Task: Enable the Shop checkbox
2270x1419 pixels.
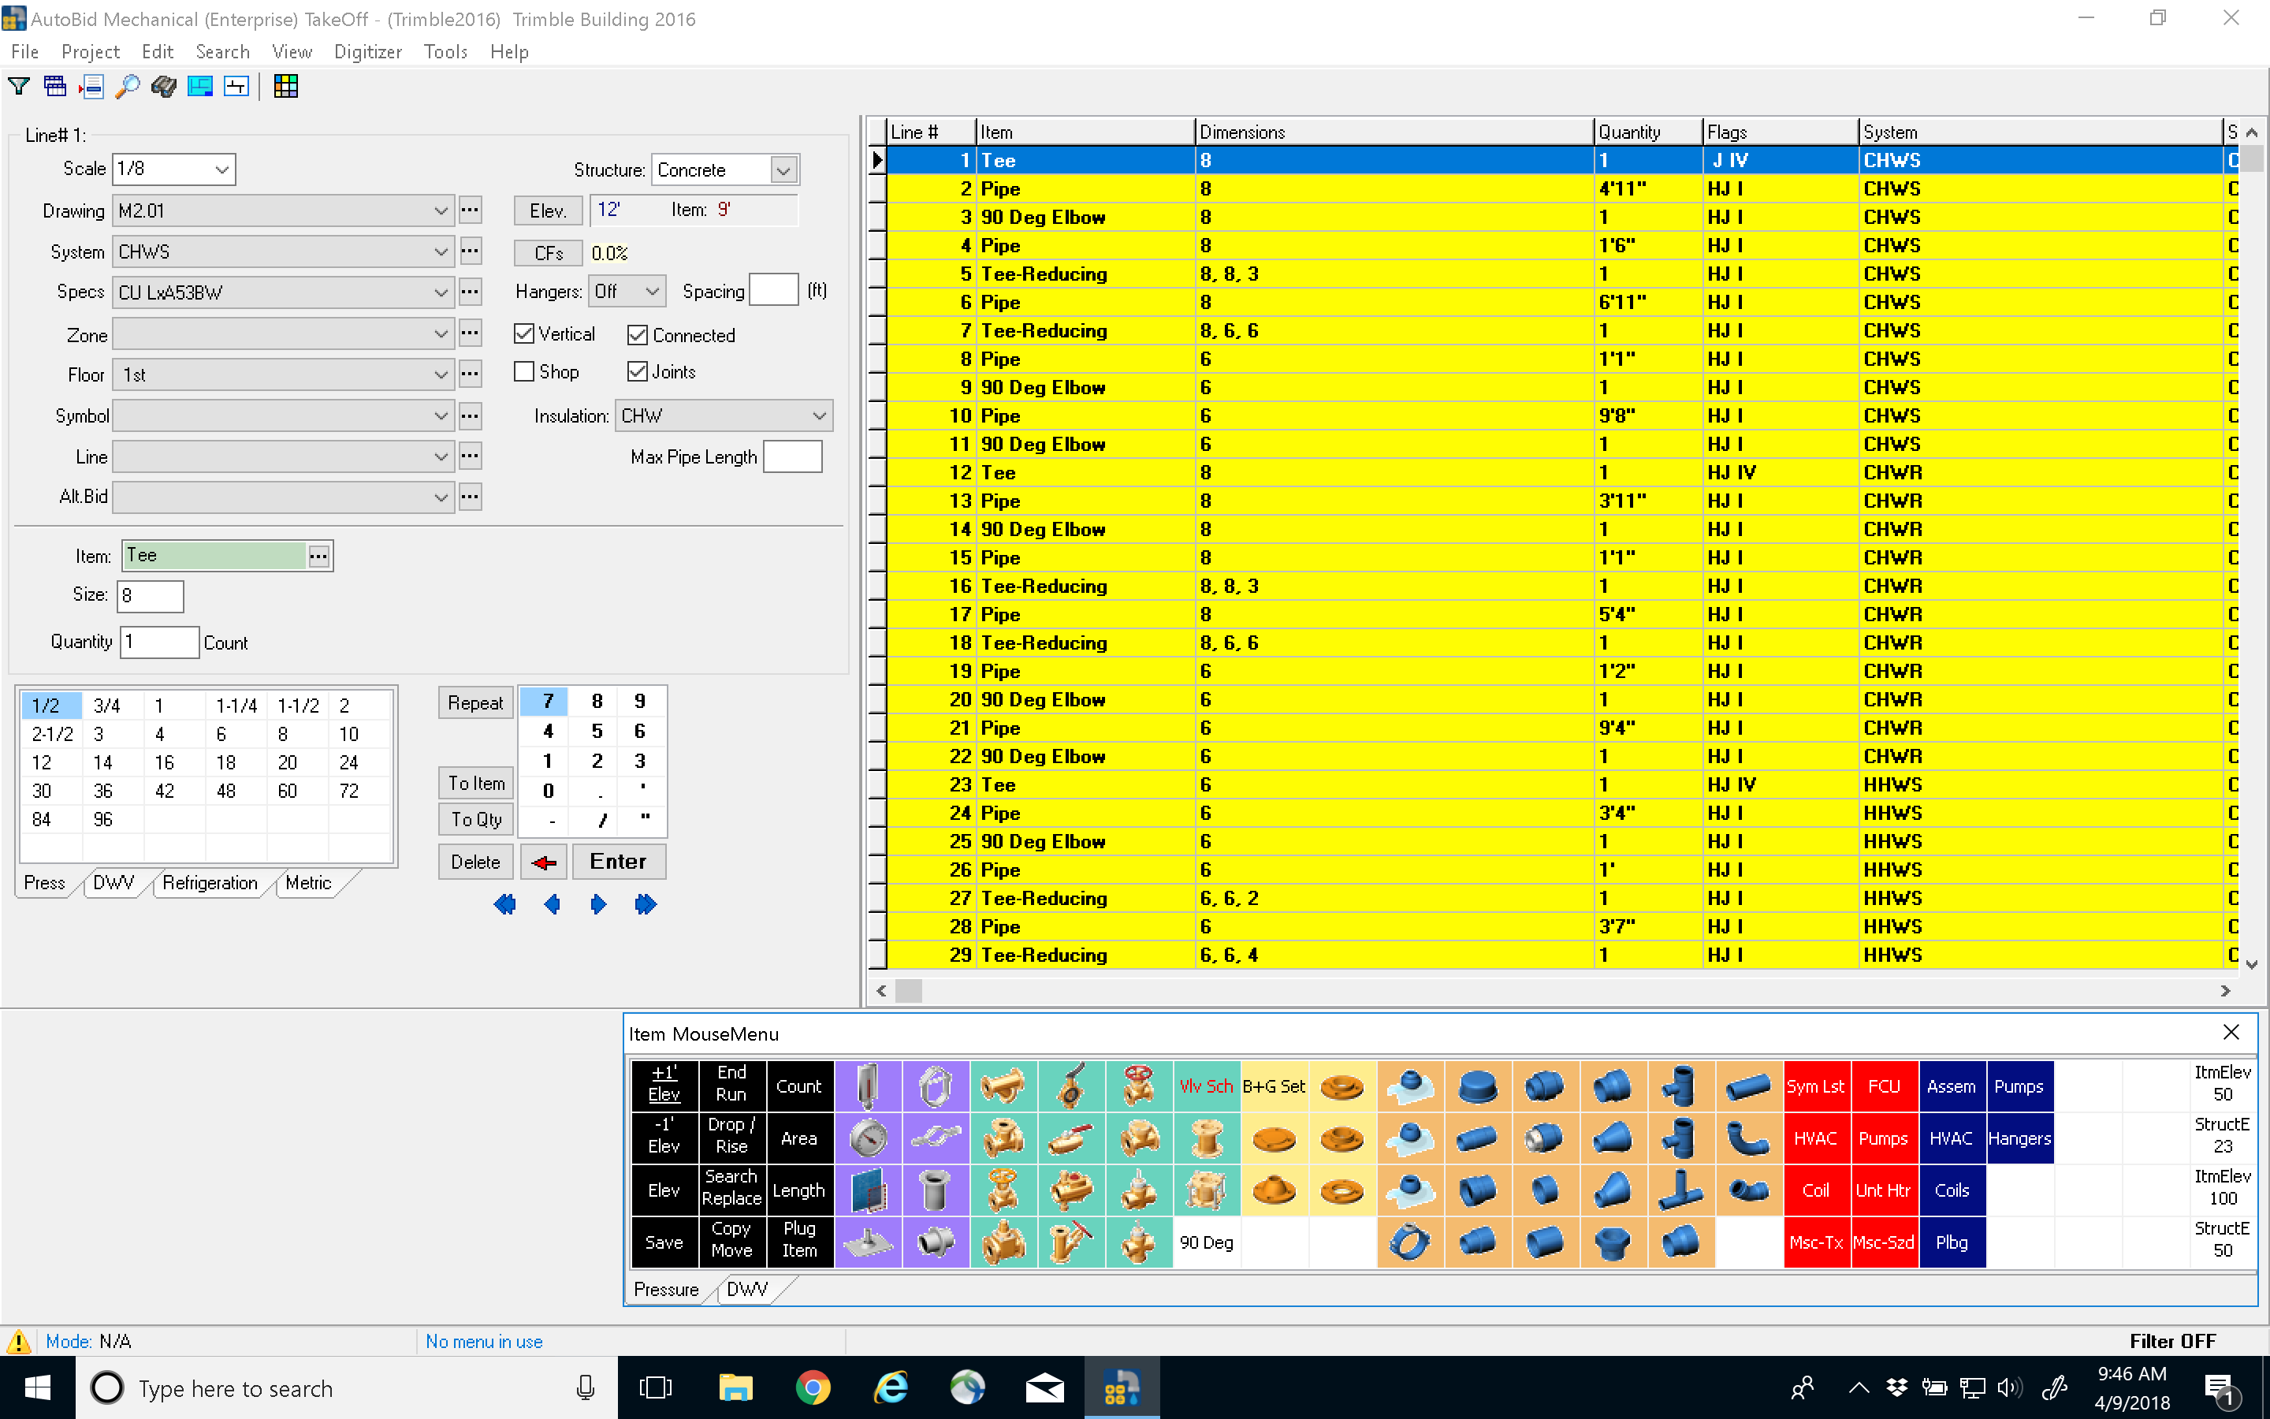Action: pyautogui.click(x=524, y=371)
